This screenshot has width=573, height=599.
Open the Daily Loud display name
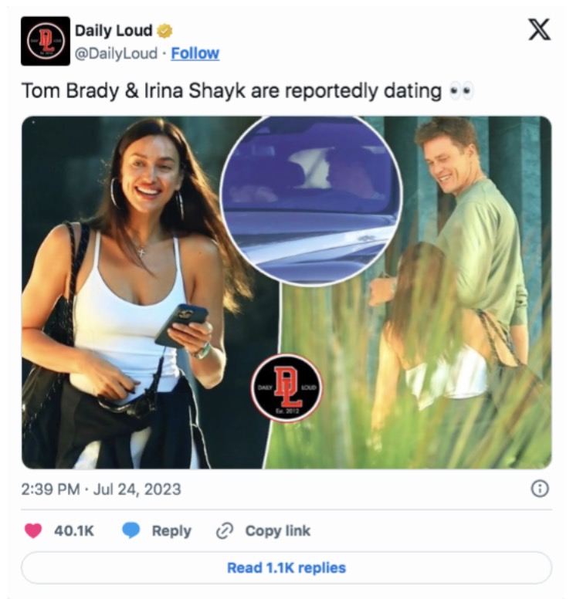pyautogui.click(x=114, y=31)
